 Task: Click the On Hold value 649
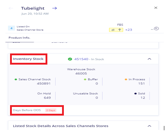point(47,98)
